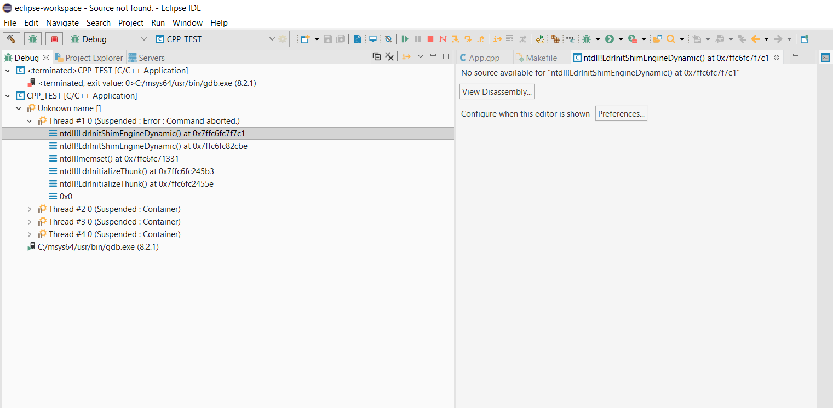Viewport: 833px width, 408px height.
Task: Click the red Stop launch button beside the launch mode combo
Action: tap(54, 39)
